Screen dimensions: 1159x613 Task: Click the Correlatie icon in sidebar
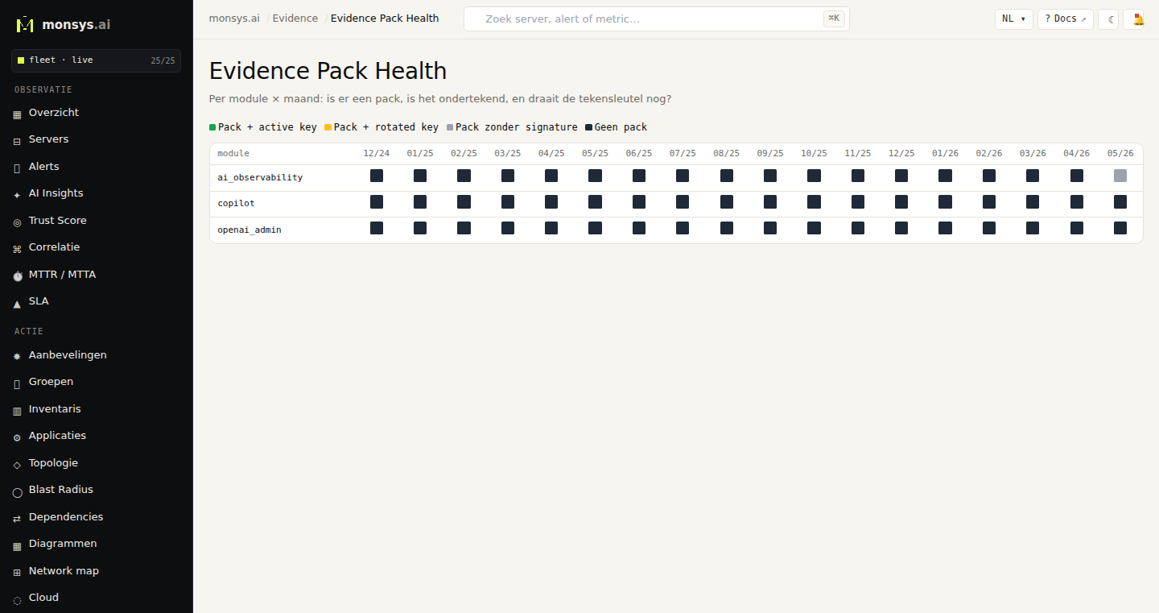tap(17, 249)
